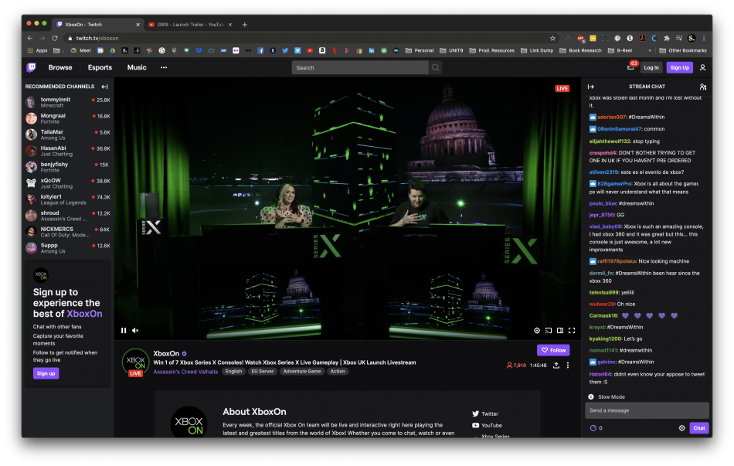Select the English tag
The width and height of the screenshot is (734, 466).
pyautogui.click(x=233, y=372)
